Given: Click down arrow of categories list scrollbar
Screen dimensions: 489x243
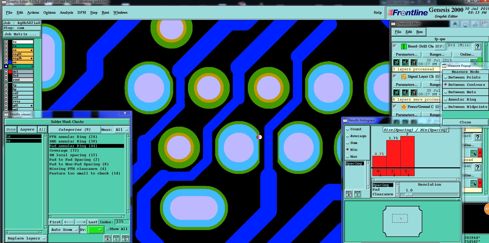Looking at the screenshot, I should click(128, 212).
